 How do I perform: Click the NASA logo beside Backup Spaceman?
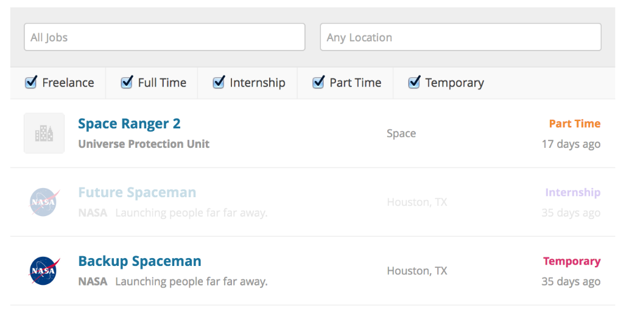(44, 271)
